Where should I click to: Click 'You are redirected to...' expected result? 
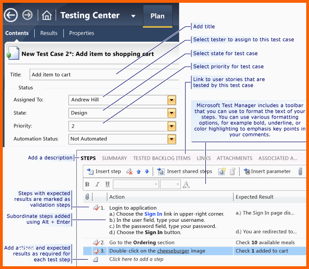pos(266,231)
